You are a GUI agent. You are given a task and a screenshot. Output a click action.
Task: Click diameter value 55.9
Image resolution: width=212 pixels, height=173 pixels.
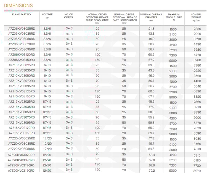tap(151, 117)
